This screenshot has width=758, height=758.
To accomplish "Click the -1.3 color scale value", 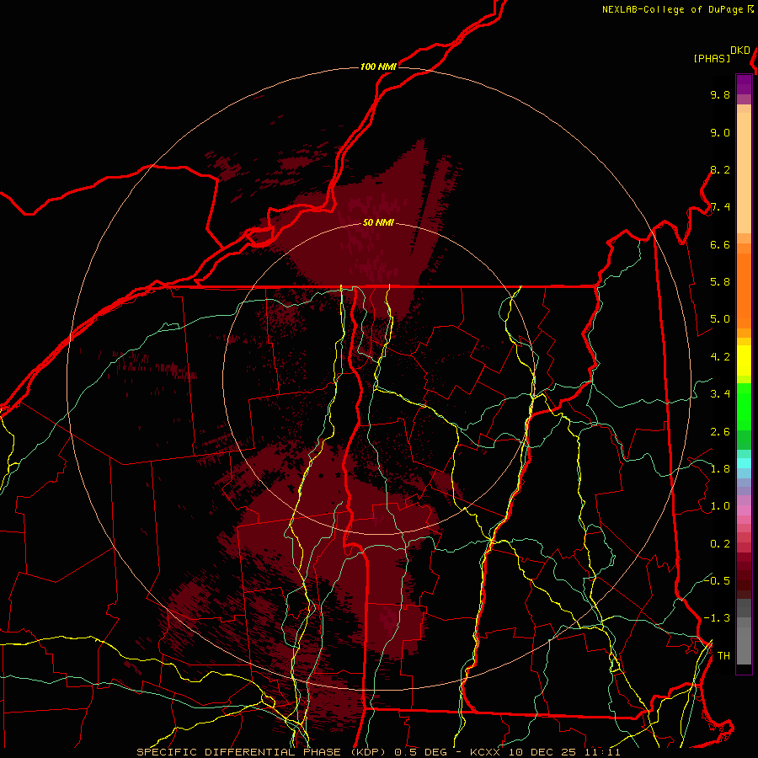I will (x=717, y=618).
